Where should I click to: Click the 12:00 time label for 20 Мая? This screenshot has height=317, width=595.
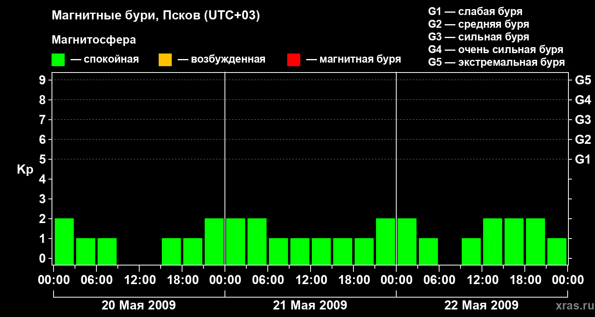139,280
